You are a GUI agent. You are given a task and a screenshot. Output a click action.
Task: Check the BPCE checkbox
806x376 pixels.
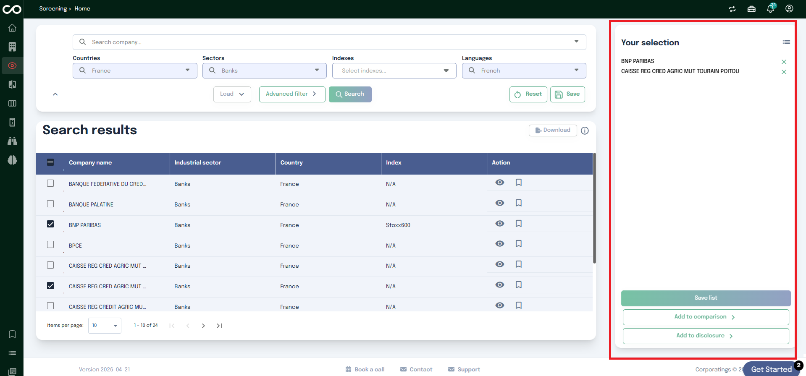(50, 244)
